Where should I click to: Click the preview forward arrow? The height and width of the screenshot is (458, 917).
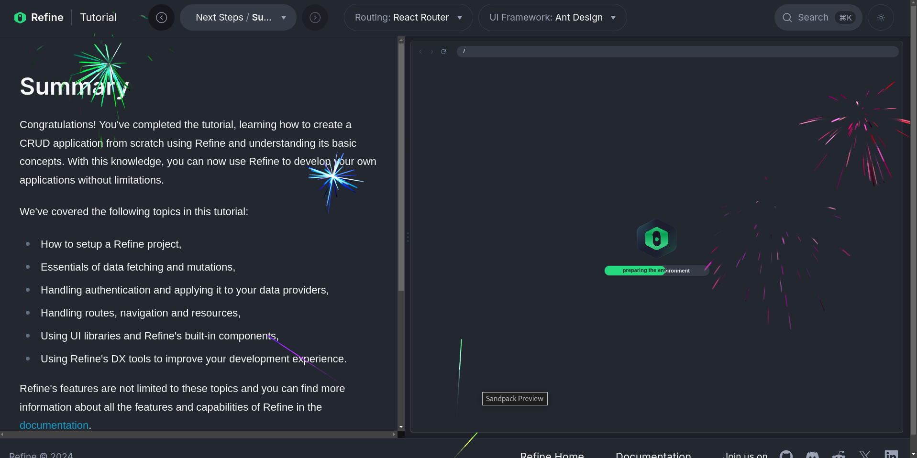pos(431,52)
